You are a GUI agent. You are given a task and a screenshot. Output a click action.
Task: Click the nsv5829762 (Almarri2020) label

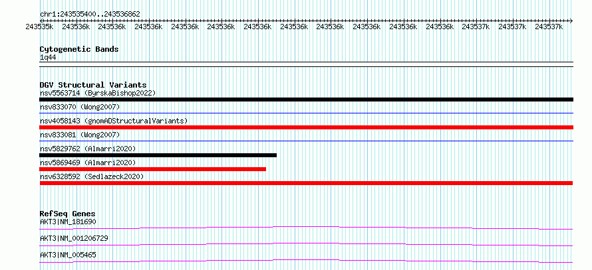click(x=88, y=149)
